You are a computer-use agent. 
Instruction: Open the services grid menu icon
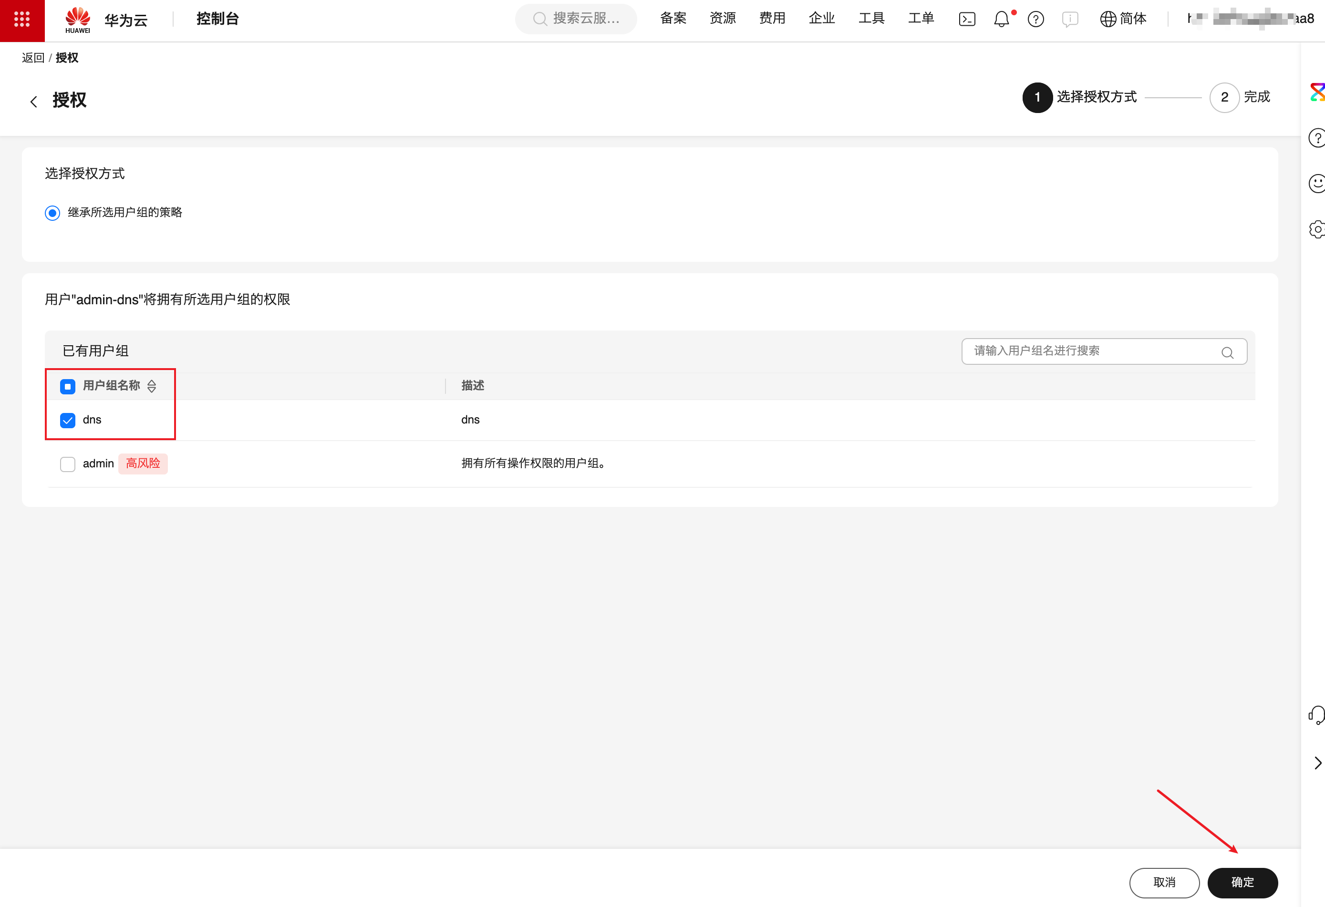21,20
